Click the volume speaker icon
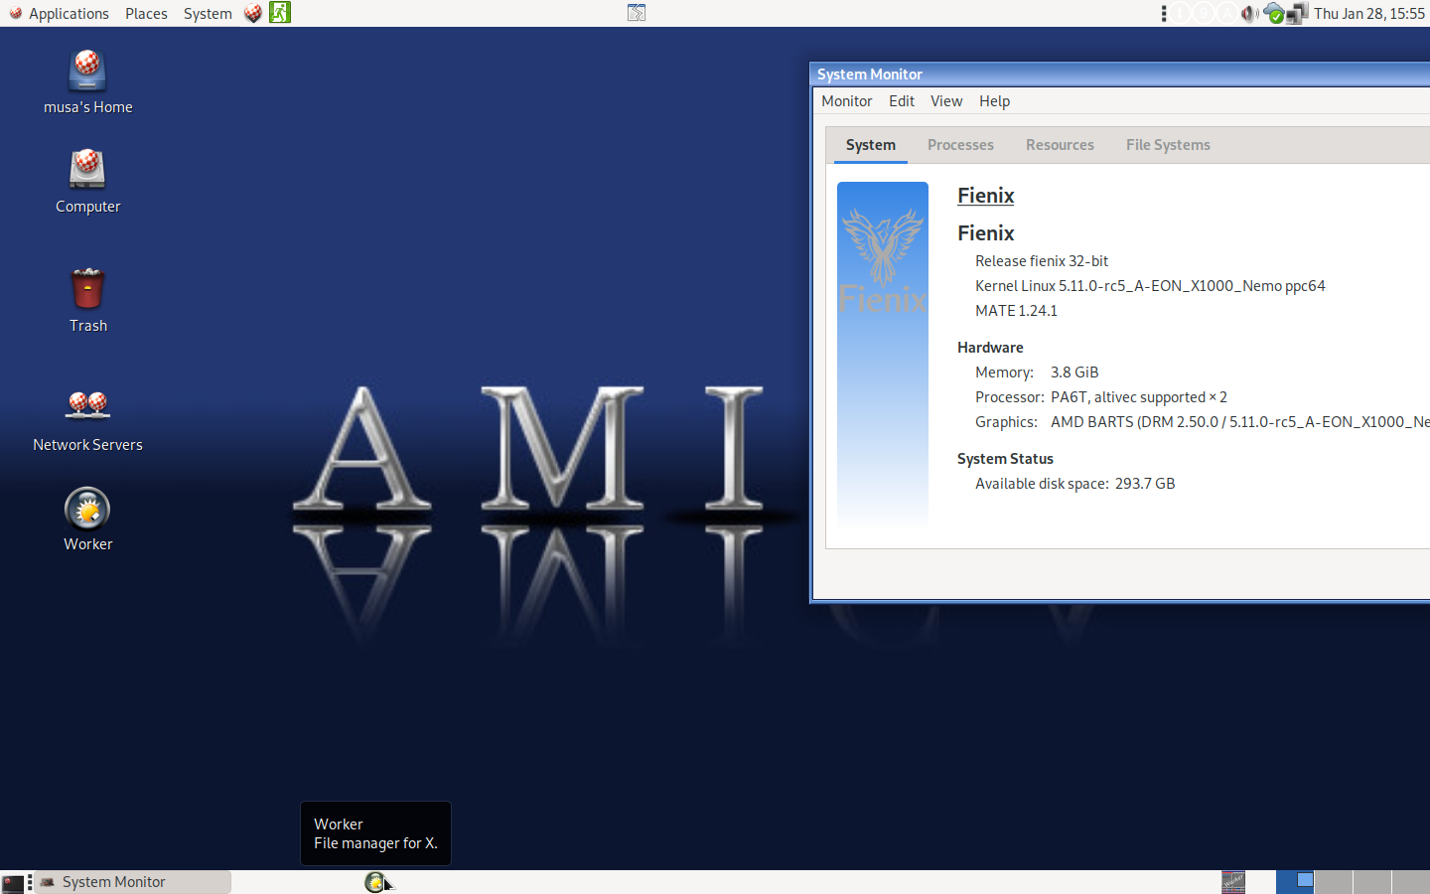1430x894 pixels. [x=1249, y=14]
